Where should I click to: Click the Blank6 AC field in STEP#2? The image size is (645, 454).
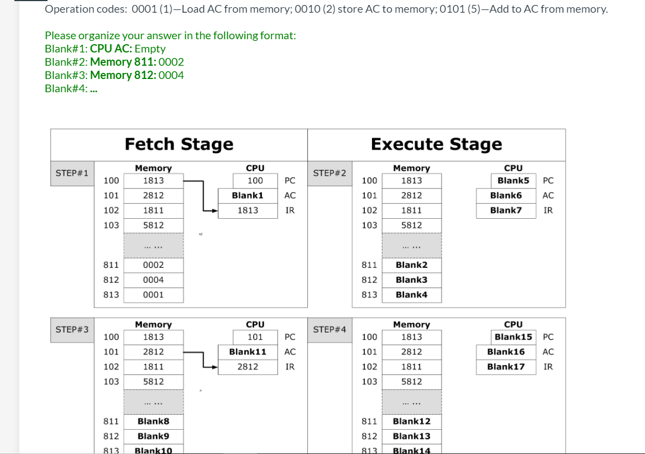click(506, 195)
